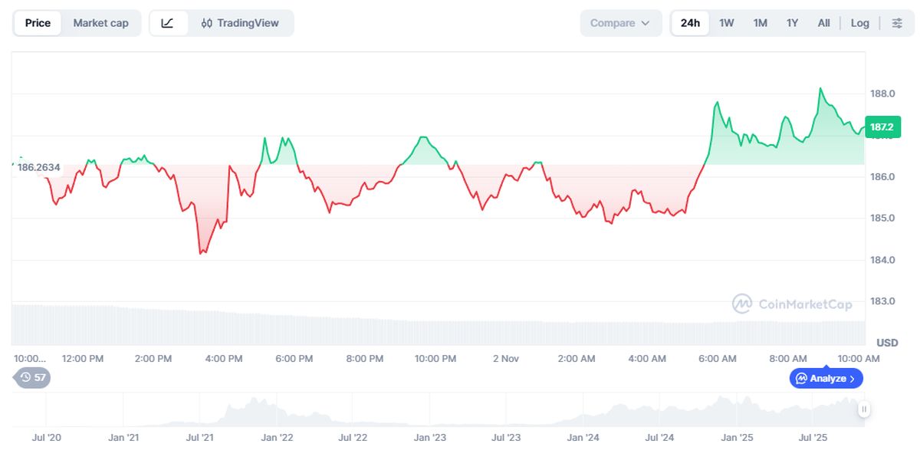The image size is (920, 470).
Task: Click Jul '25 on the overview timeline
Action: [x=813, y=438]
